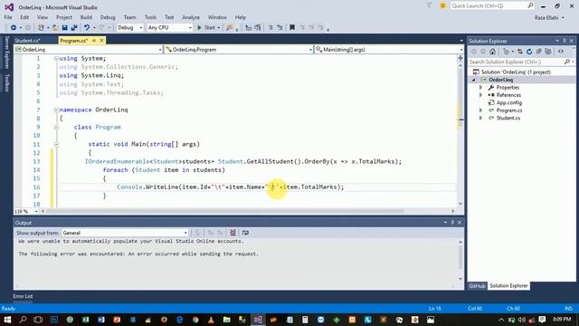This screenshot has height=326, width=579.
Task: Toggle auto-hide pin of Solution Explorer
Action: [x=565, y=41]
